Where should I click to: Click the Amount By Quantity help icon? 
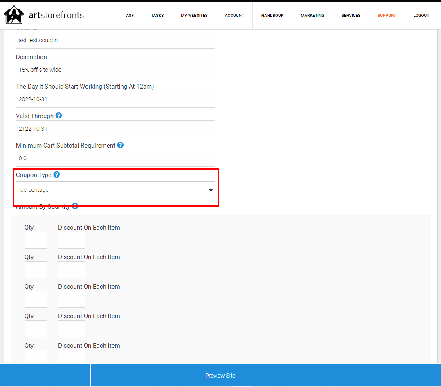pyautogui.click(x=75, y=206)
